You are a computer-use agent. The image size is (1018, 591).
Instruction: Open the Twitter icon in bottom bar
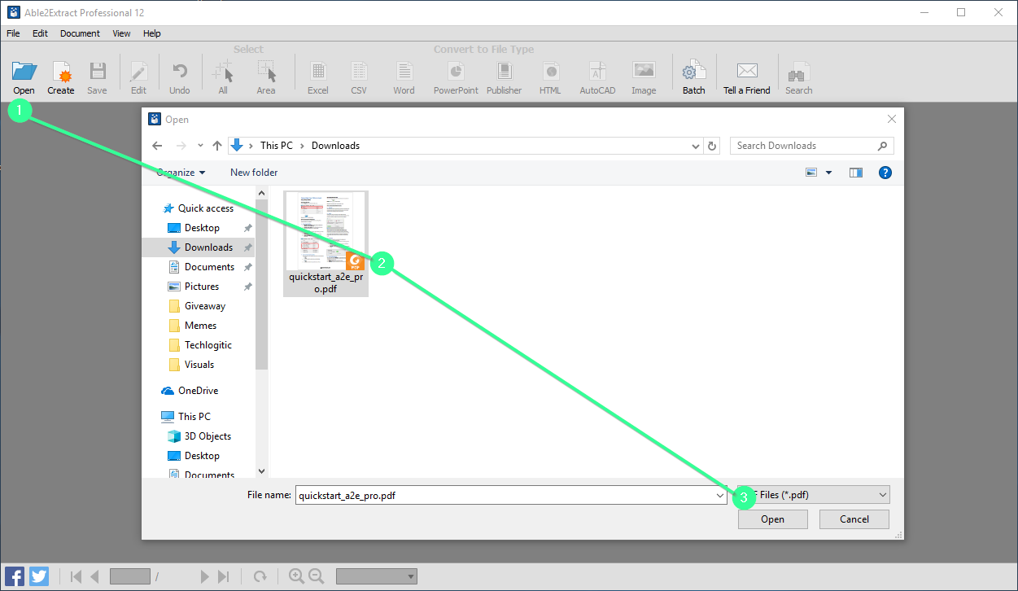click(x=39, y=576)
